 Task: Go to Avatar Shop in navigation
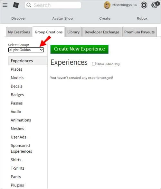[62, 18]
